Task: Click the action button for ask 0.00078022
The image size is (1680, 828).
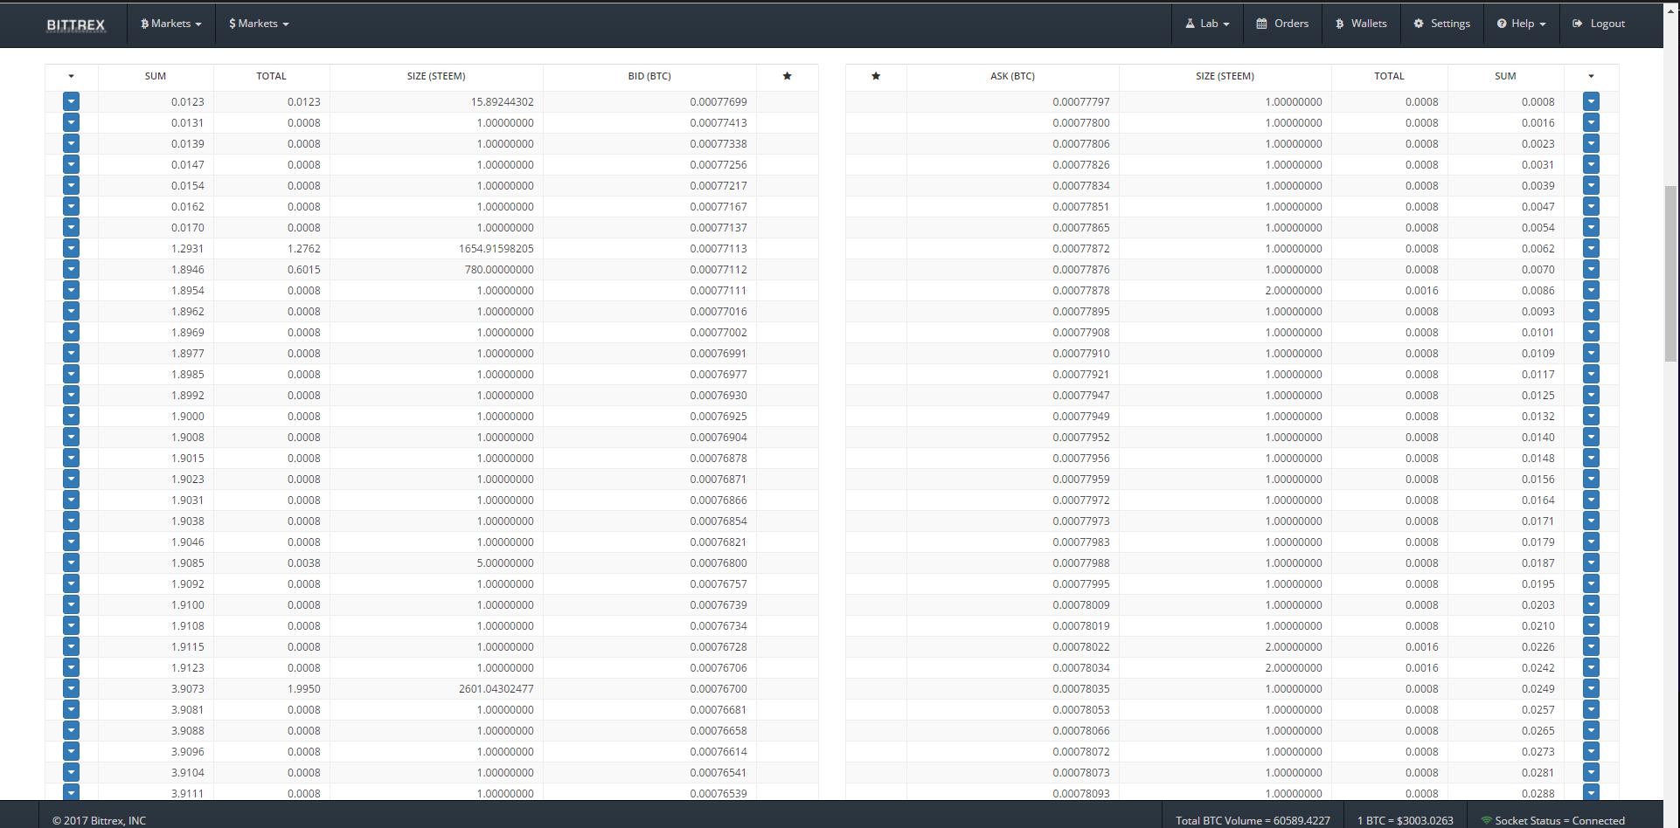Action: point(1591,646)
